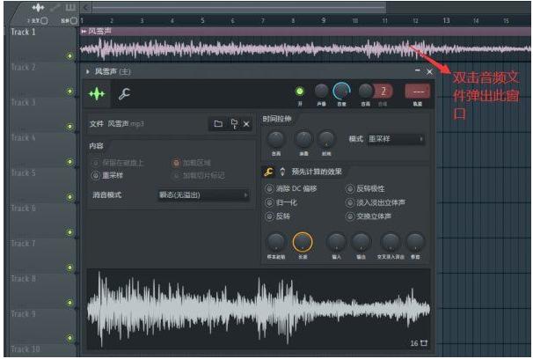Image resolution: width=533 pixels, height=359 pixels.
Task: Open the sample settings tab with the green waveform icon
Action: click(x=97, y=93)
